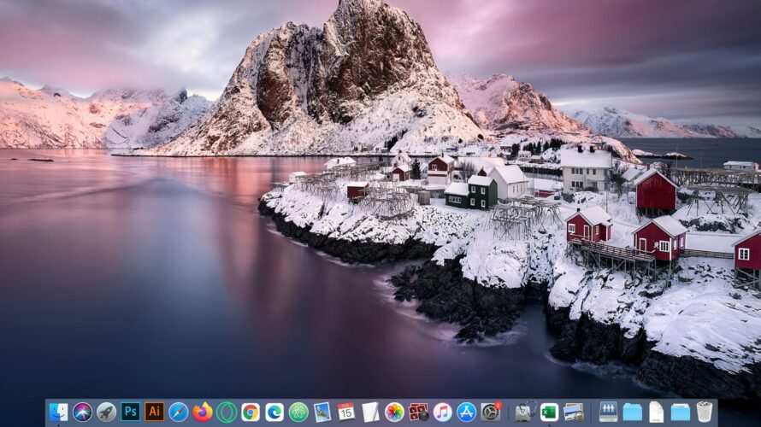Launch Firefox browser from the Dock
The width and height of the screenshot is (761, 427).
pos(203,412)
